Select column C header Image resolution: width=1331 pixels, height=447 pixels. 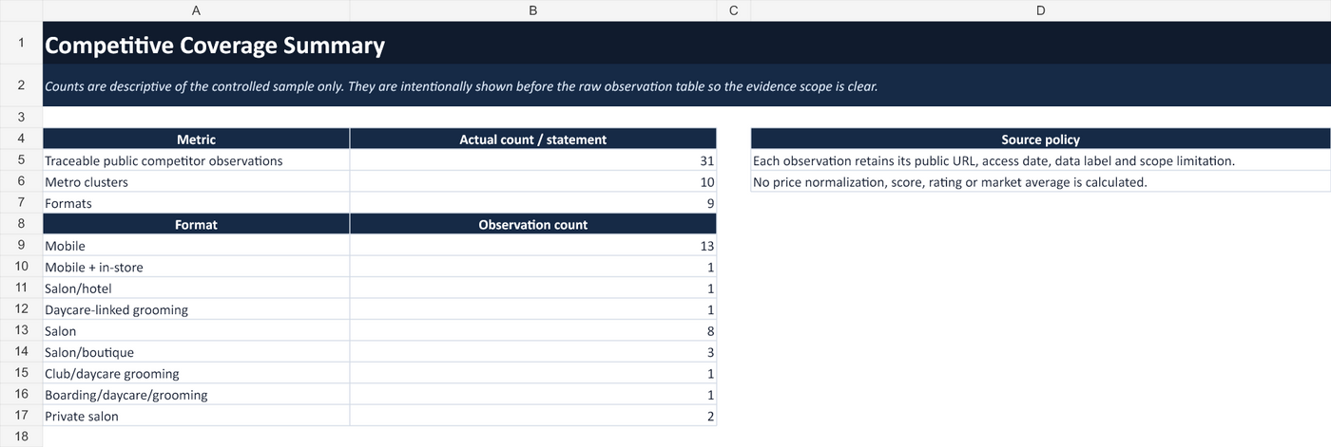coord(733,10)
